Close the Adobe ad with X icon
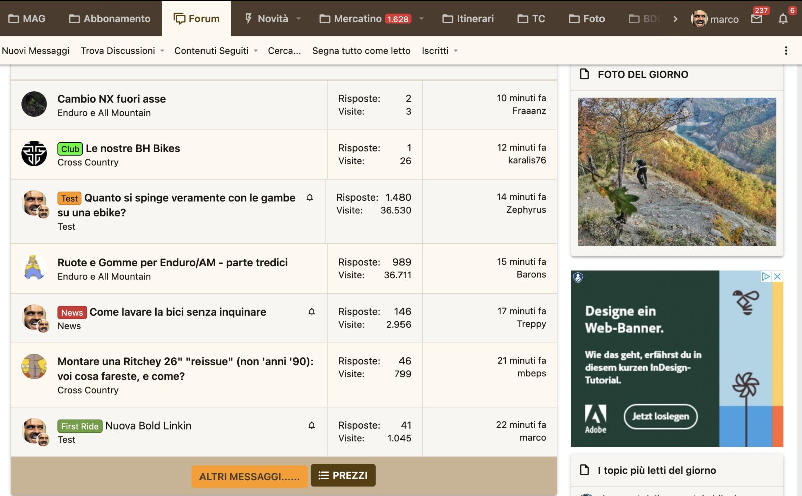The height and width of the screenshot is (496, 802). [x=777, y=276]
